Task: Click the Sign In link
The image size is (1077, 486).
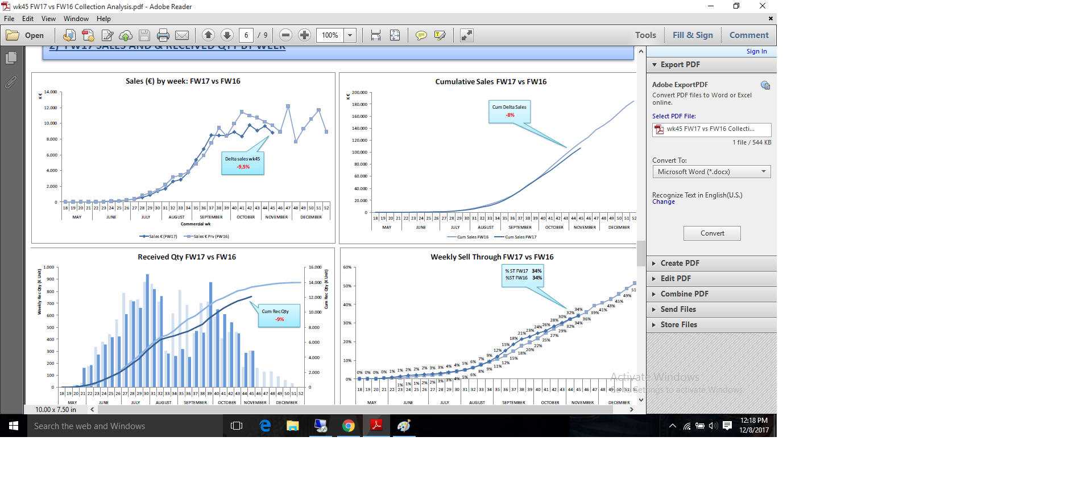Action: 756,51
